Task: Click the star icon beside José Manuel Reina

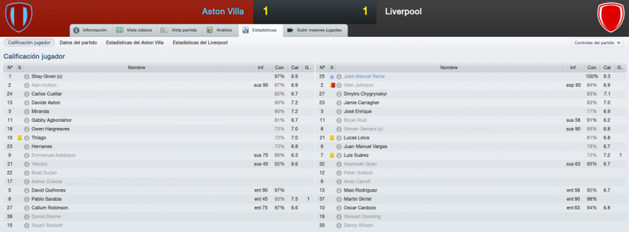Action: pyautogui.click(x=332, y=76)
